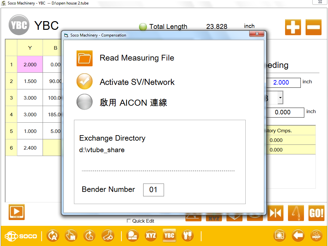
Task: Click the orange minus remove-row button
Action: point(313,27)
